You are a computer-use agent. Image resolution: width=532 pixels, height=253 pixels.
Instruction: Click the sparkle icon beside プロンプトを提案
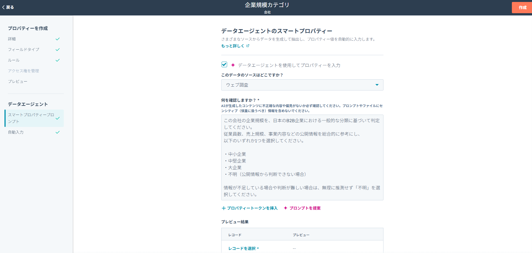[x=285, y=208]
